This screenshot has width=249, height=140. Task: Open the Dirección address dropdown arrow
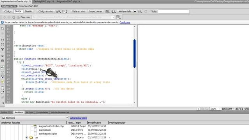(x=113, y=17)
